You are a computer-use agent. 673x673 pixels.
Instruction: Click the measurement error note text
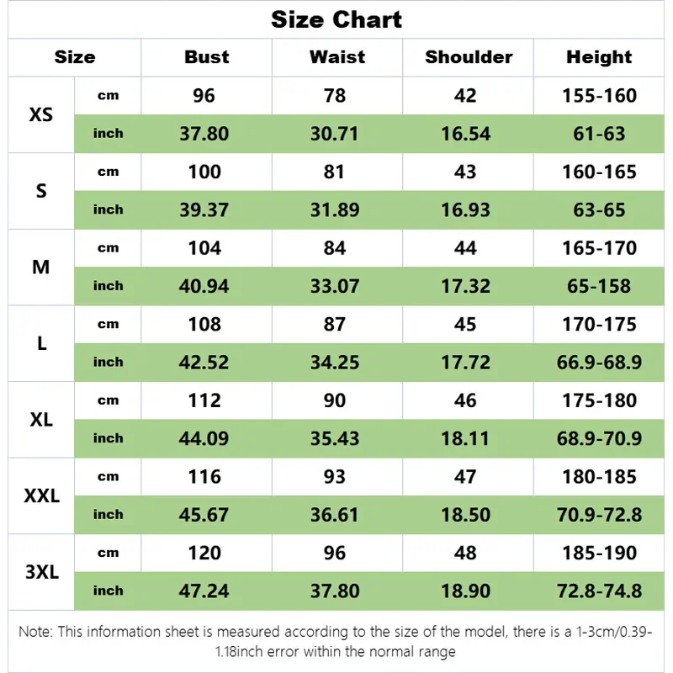[x=336, y=640]
